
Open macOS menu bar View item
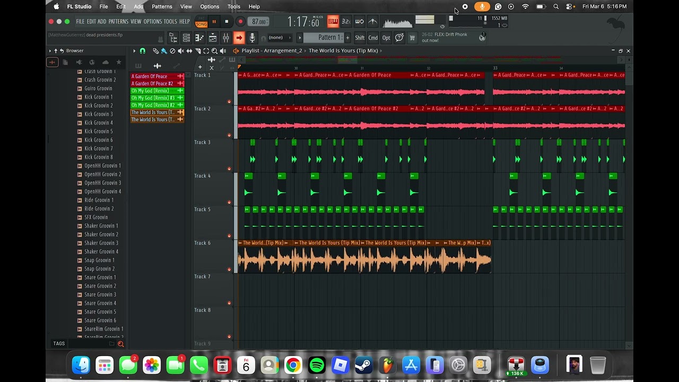pos(186,6)
